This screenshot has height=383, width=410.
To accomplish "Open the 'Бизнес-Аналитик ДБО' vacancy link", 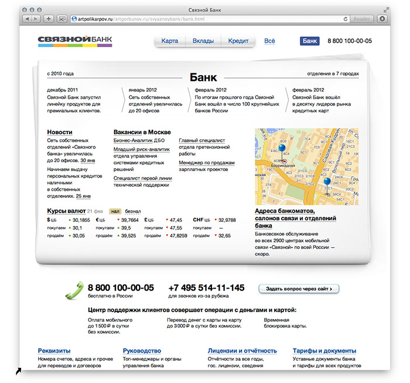I will [141, 141].
